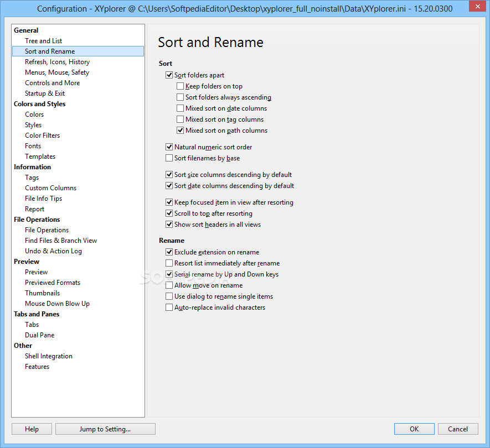Select the Colors and Styles heading

click(x=39, y=104)
